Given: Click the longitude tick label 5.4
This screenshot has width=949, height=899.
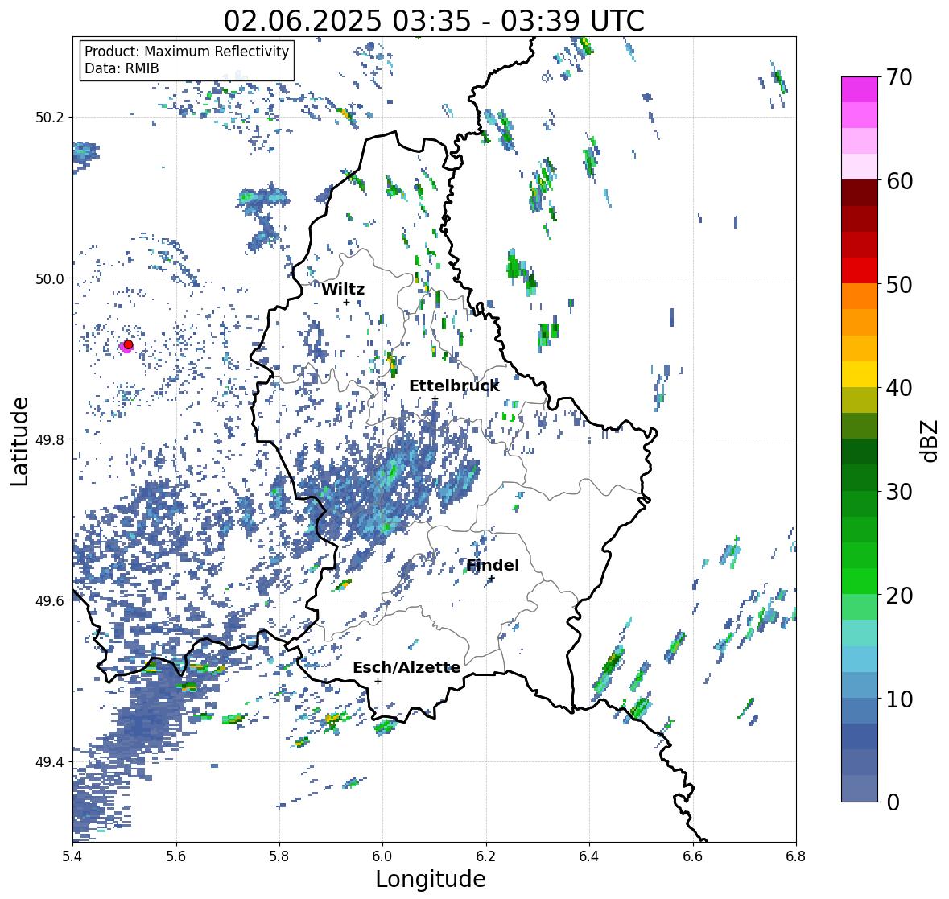Looking at the screenshot, I should pos(72,856).
